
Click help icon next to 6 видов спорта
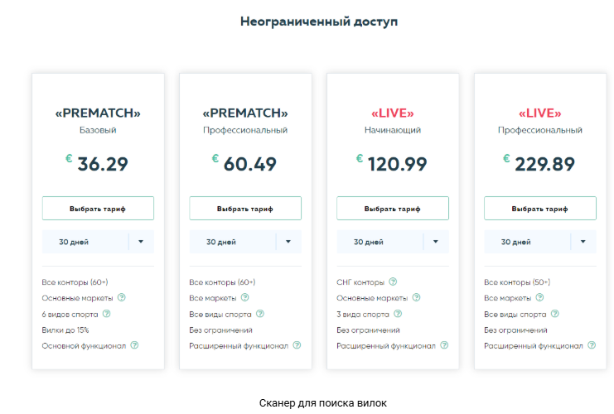click(106, 314)
